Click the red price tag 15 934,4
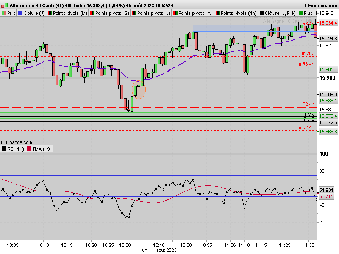The height and width of the screenshot is (254, 339). coord(328,23)
